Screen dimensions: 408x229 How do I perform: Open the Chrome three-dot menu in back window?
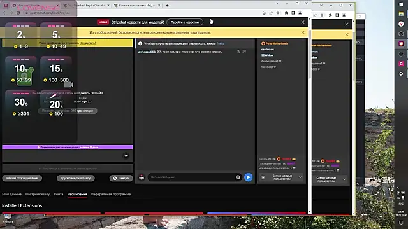coord(351,15)
